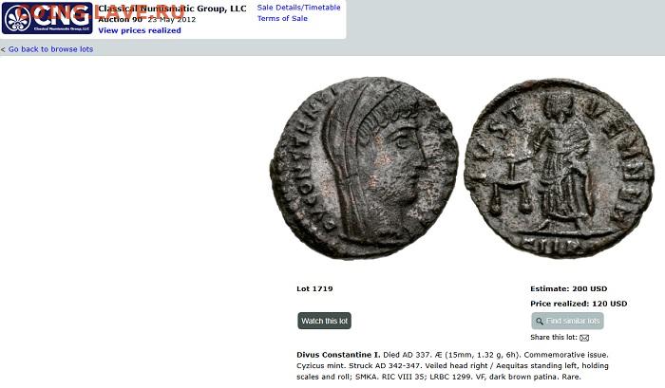The image size is (665, 388).
Task: Click the flower emblem inside the CNG logo
Action: [x=17, y=20]
